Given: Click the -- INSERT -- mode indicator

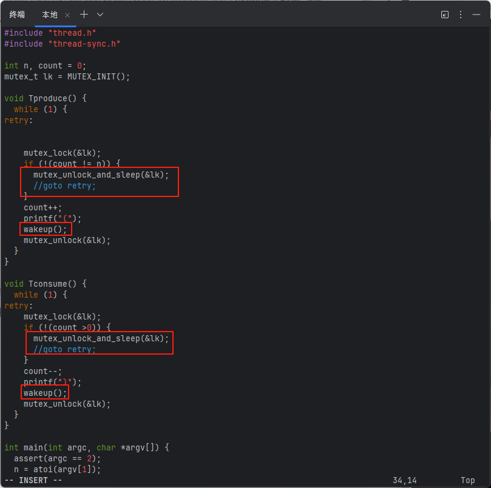Looking at the screenshot, I should 33,480.
